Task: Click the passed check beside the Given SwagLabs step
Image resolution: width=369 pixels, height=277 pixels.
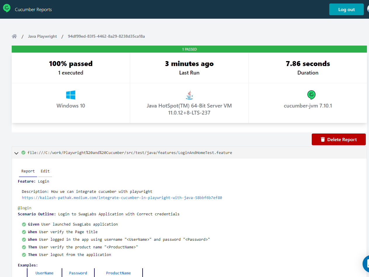Action: pyautogui.click(x=24, y=224)
